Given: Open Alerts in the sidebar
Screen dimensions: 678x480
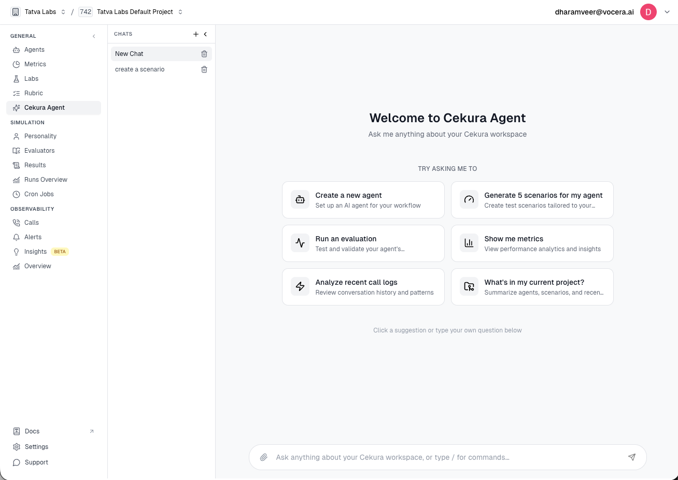Looking at the screenshot, I should (x=53, y=237).
